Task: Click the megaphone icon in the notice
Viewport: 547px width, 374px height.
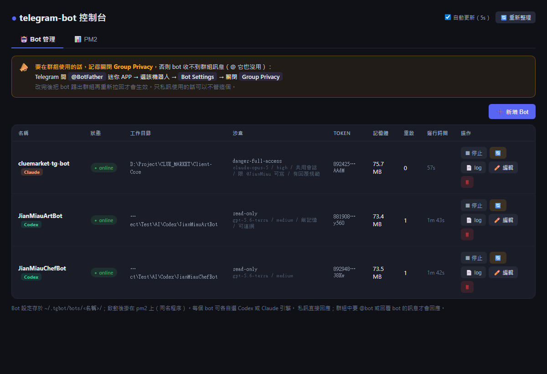Action: (x=24, y=68)
